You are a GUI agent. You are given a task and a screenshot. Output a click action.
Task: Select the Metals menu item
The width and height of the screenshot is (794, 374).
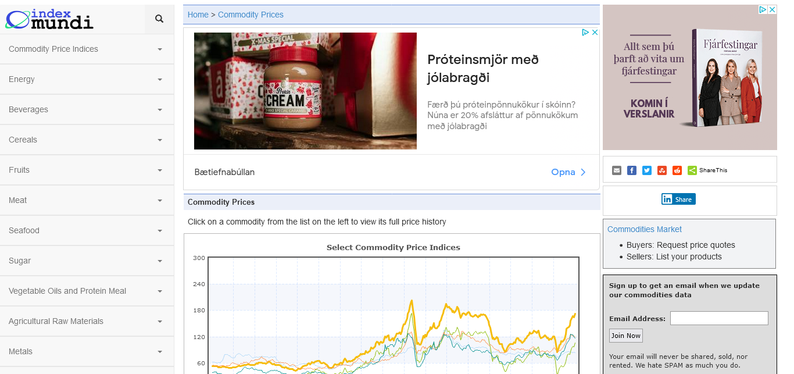(87, 352)
